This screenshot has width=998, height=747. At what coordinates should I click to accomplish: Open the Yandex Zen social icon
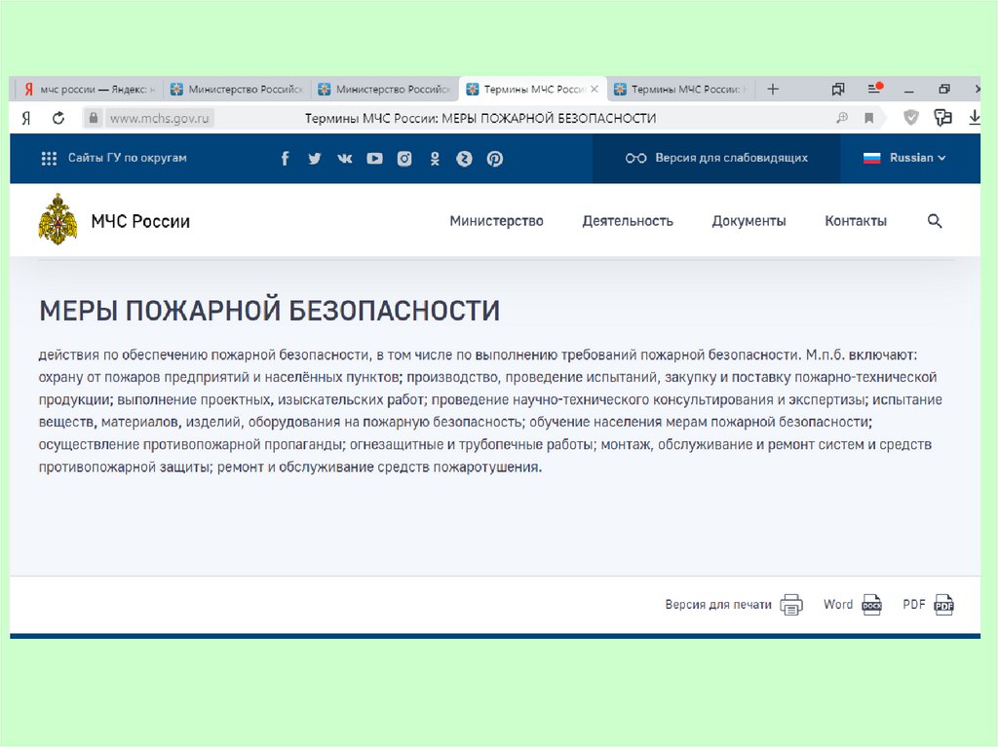pos(465,159)
